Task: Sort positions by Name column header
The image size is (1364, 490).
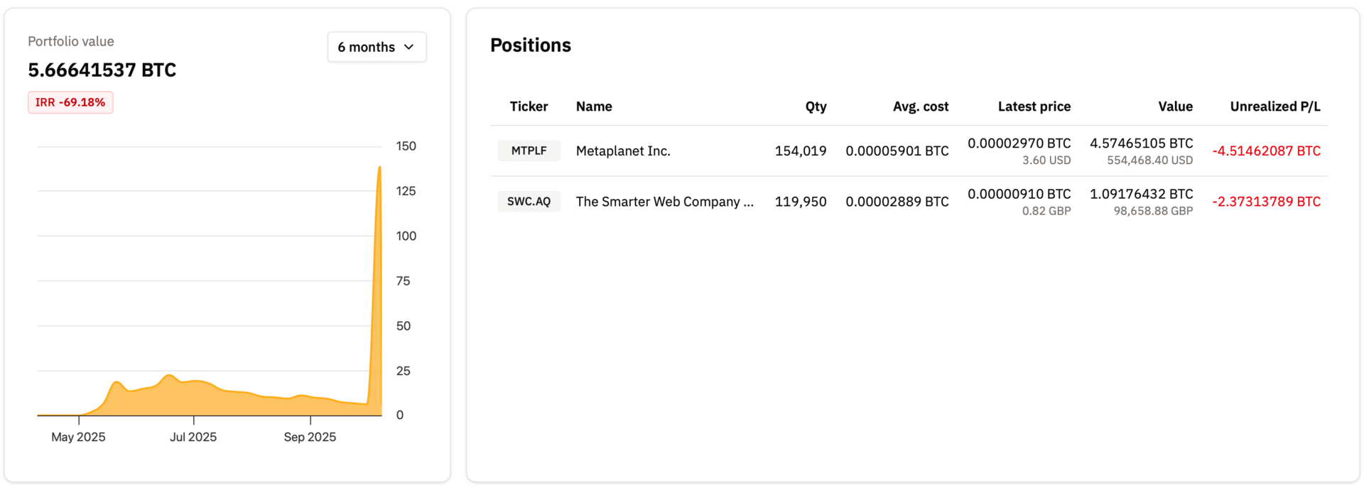Action: pos(594,107)
